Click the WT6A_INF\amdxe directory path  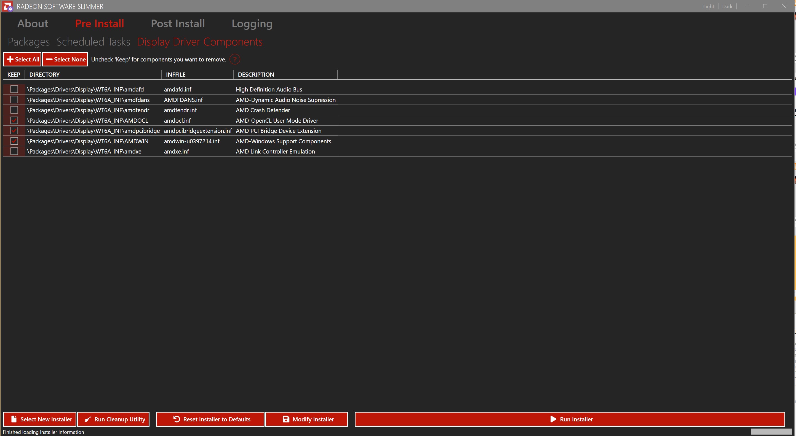(84, 151)
